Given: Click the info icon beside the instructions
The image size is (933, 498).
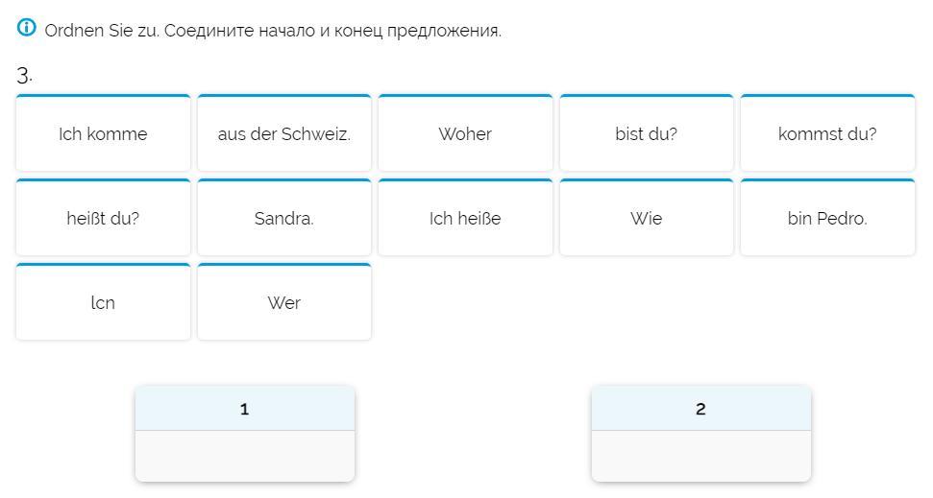Looking at the screenshot, I should tap(27, 28).
